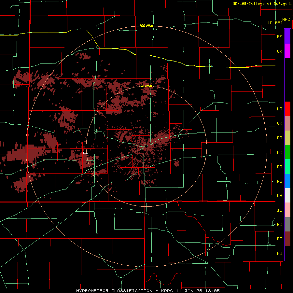Image resolution: width=293 pixels, height=293 pixels.
Task: Click the WS blue legend swatch
Action: [x=287, y=181]
